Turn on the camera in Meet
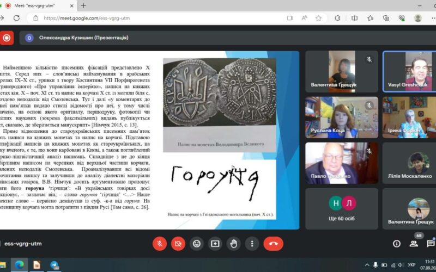436x272 pixels. pos(178,243)
